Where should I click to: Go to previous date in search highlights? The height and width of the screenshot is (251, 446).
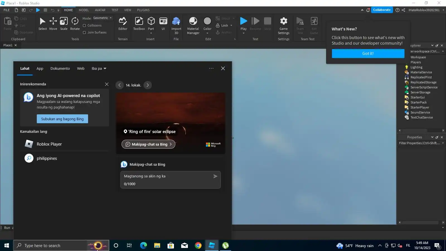(119, 85)
